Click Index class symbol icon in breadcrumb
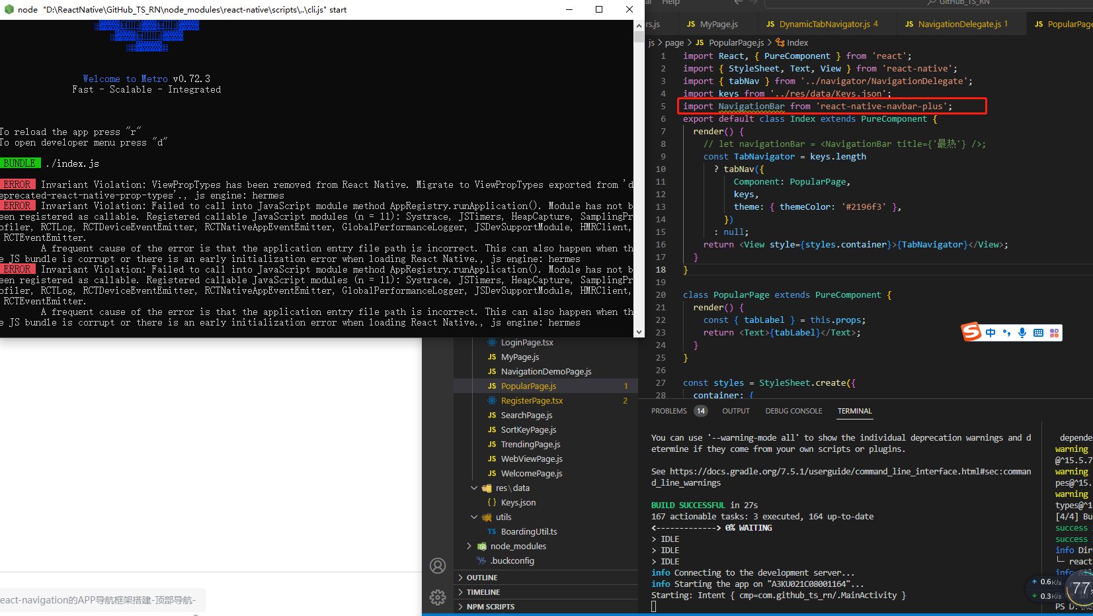 click(780, 42)
